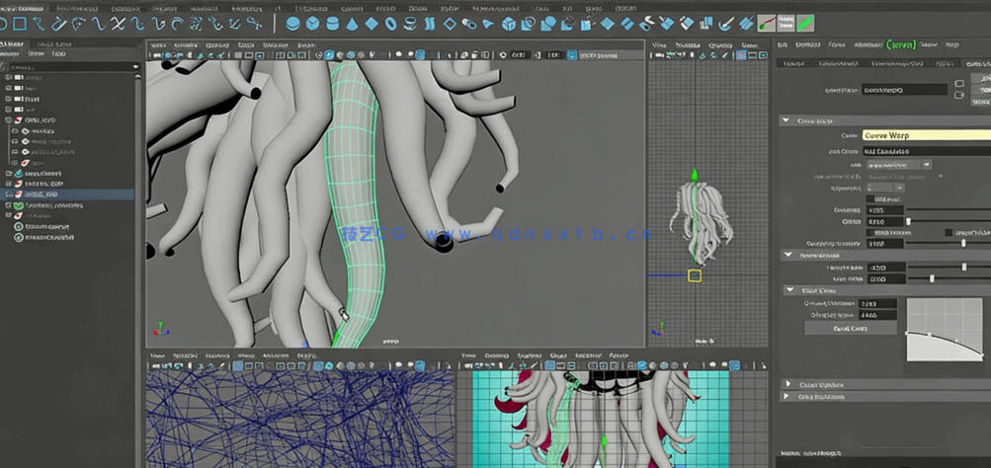
Task: Click the yellow square handle in side view
Action: coord(695,275)
